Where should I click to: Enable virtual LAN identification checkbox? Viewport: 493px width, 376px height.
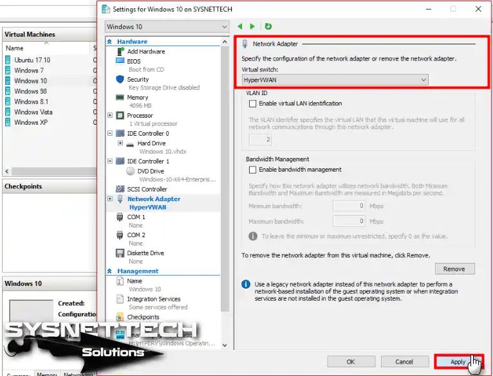click(x=252, y=103)
